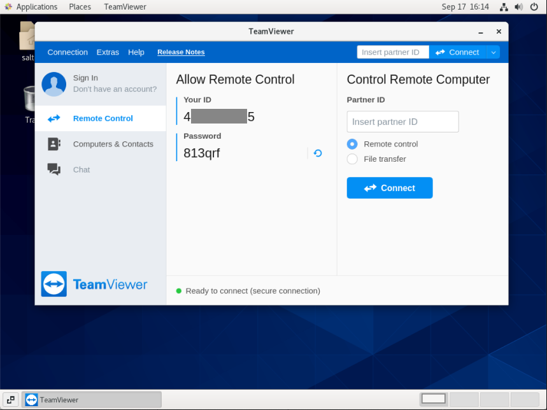The image size is (547, 410).
Task: Open Computers & Contacts section
Action: (101, 144)
